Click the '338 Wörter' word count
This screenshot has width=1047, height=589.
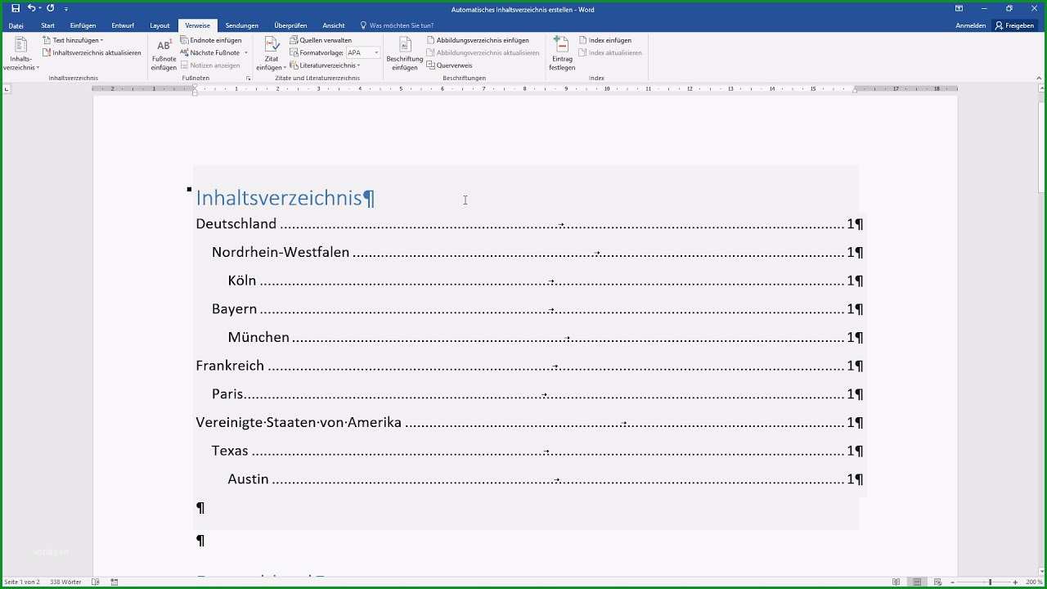(66, 582)
